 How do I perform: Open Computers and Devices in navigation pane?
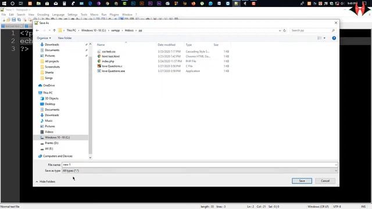(58, 156)
